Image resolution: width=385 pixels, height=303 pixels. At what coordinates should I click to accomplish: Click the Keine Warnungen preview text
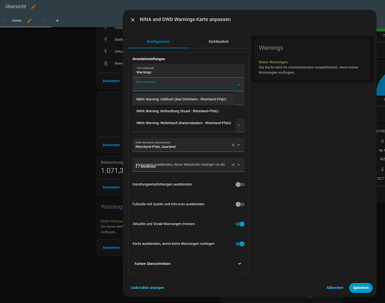tap(273, 62)
